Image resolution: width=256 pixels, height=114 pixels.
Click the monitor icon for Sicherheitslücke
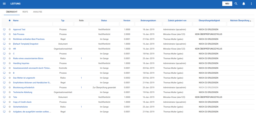tap(4, 107)
